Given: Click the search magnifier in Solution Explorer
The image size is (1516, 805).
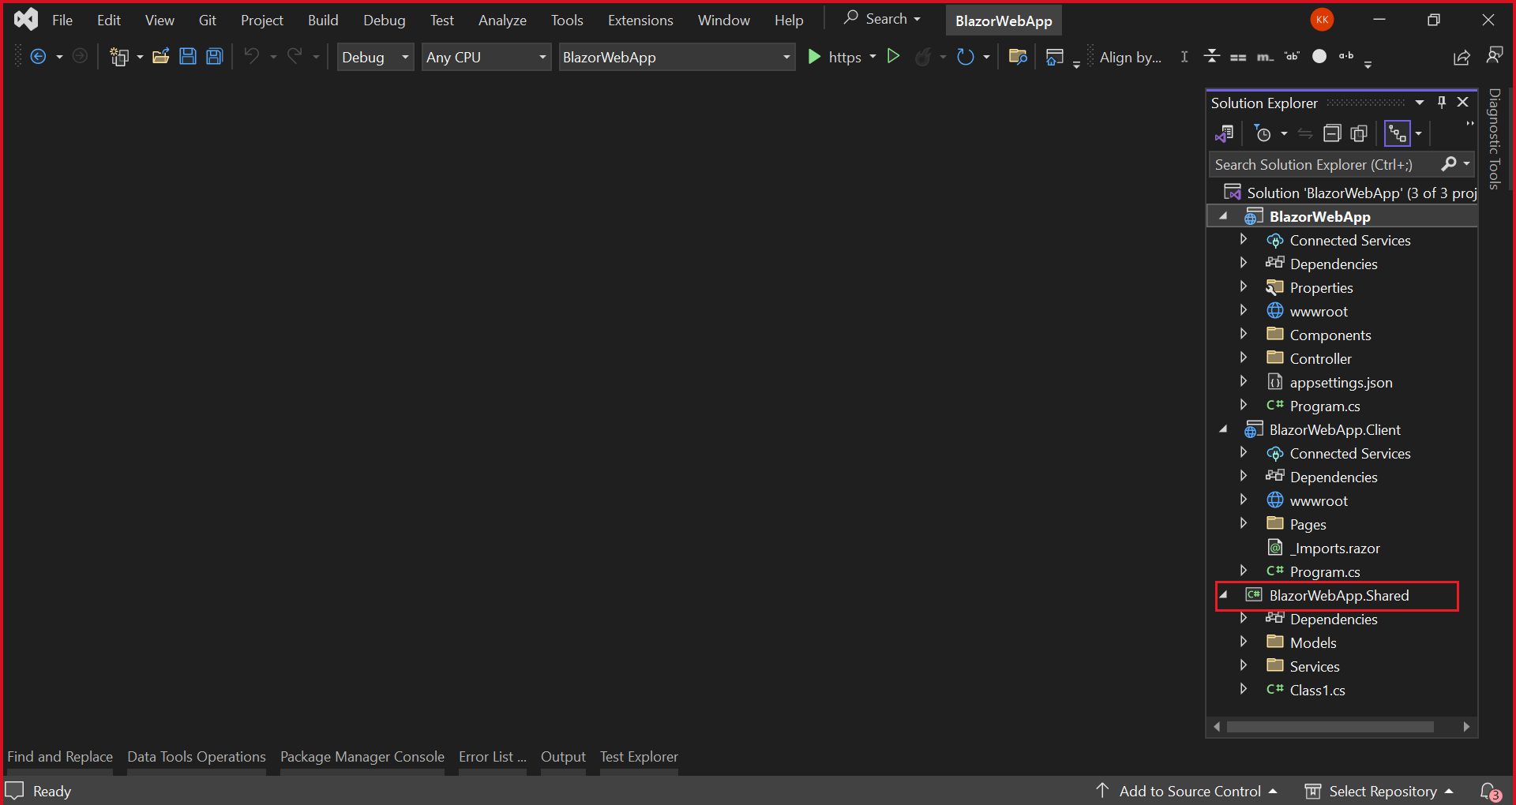Looking at the screenshot, I should click(1449, 164).
